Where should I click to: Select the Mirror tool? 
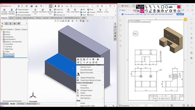pyautogui.click(x=91, y=15)
